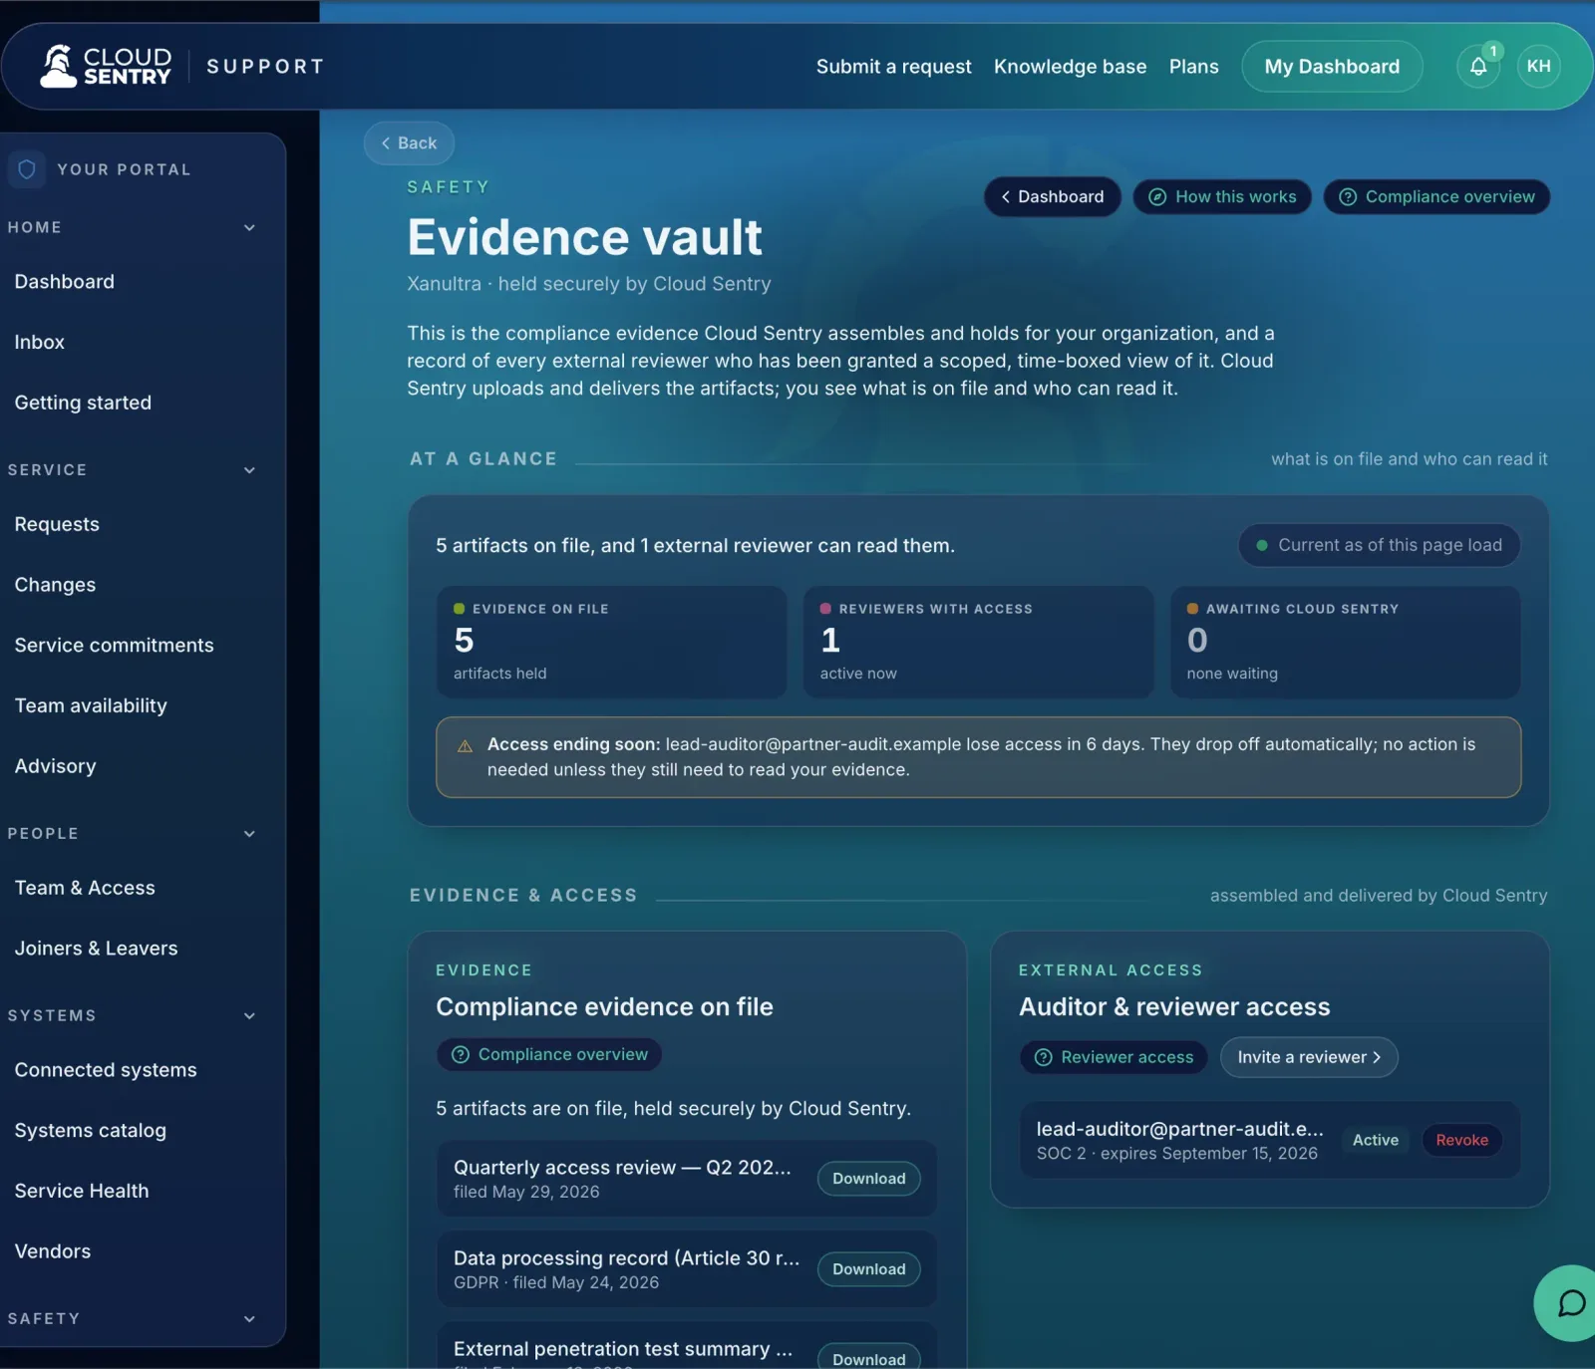Go to Plans in top navigation
Image resolution: width=1595 pixels, height=1369 pixels.
click(1193, 67)
